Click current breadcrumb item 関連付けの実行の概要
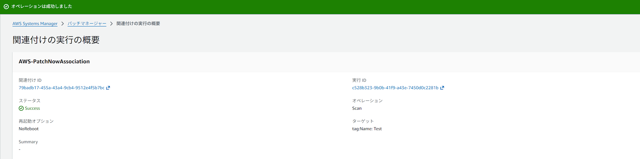The image size is (640, 159). click(138, 24)
